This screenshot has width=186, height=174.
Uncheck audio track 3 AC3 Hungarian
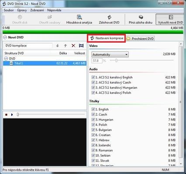[93, 87]
